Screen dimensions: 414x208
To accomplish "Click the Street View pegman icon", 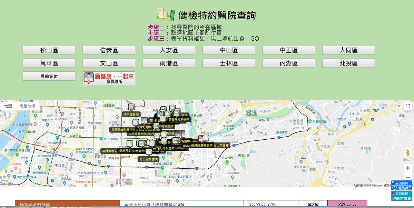I will coord(408,153).
